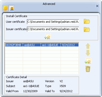Browse folder for Issuer certificate
The width and height of the screenshot is (102, 97).
(87, 30)
